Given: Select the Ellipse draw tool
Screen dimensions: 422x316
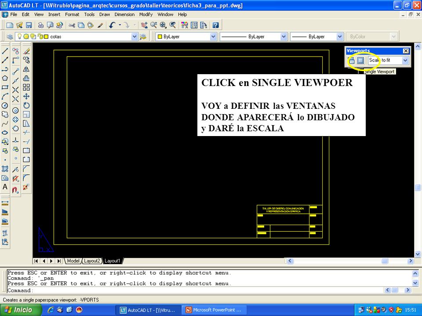Looking at the screenshot, I should [x=5, y=133].
